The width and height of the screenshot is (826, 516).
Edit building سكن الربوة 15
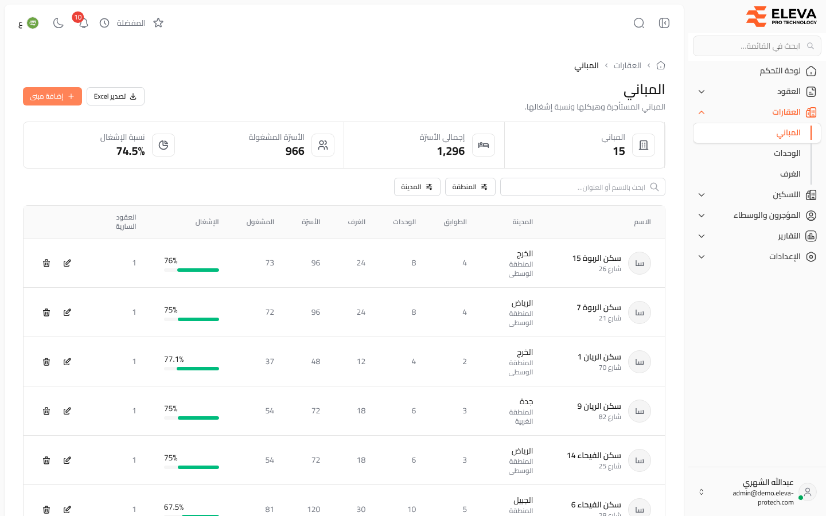coord(67,263)
